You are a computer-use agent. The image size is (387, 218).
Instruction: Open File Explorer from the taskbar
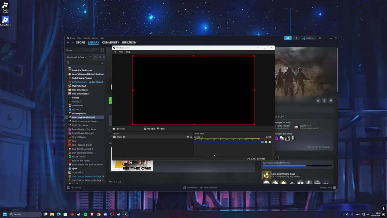52,214
